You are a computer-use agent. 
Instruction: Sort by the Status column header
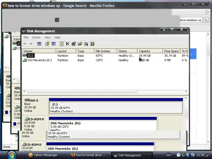[x=127, y=51]
